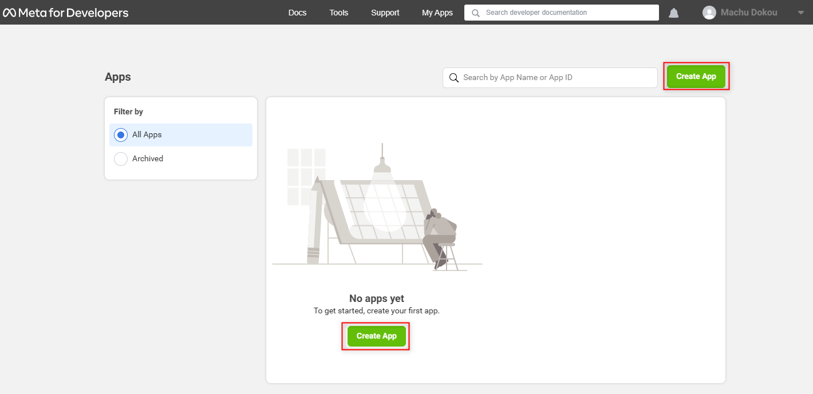Click the user profile avatar icon
The width and height of the screenshot is (813, 394).
[x=709, y=13]
